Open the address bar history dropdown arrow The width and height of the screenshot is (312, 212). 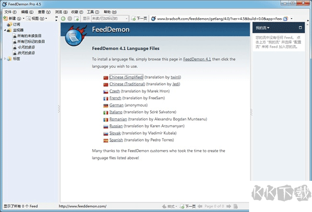click(x=292, y=19)
